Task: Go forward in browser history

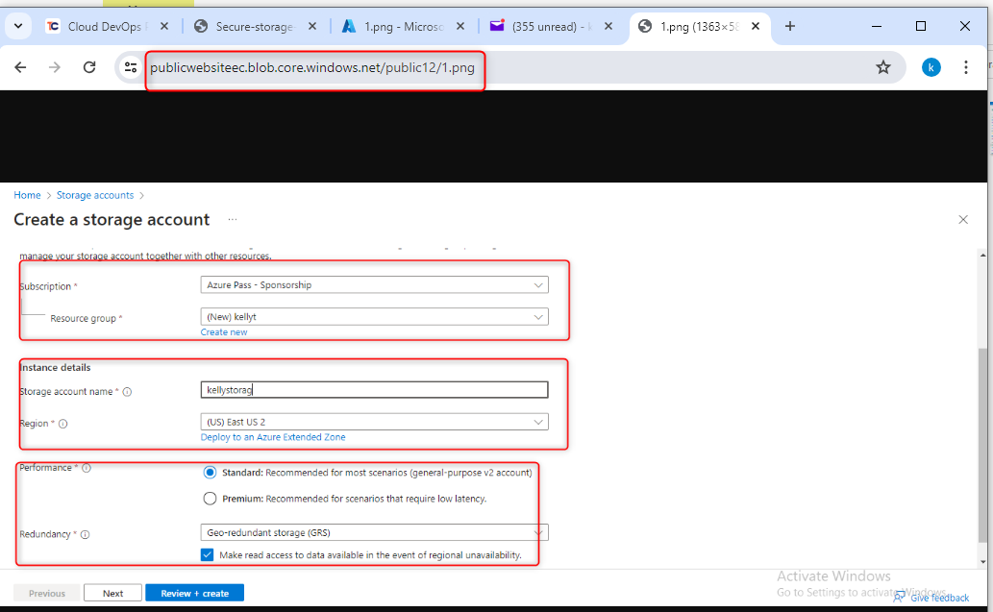Action: pyautogui.click(x=55, y=67)
